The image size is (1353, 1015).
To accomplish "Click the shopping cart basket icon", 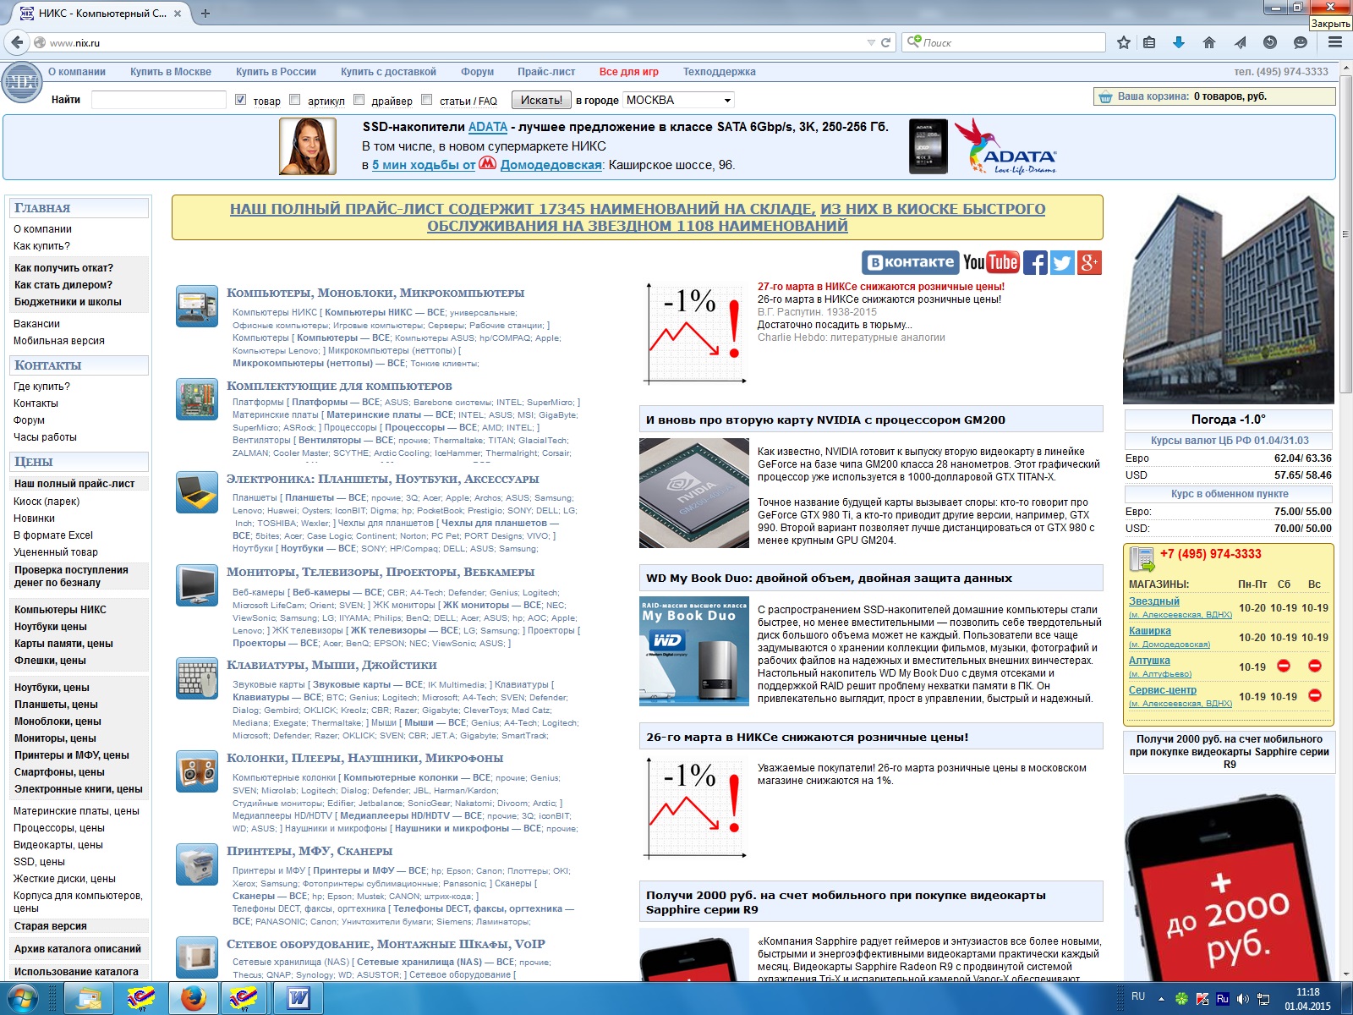I will tap(1105, 96).
